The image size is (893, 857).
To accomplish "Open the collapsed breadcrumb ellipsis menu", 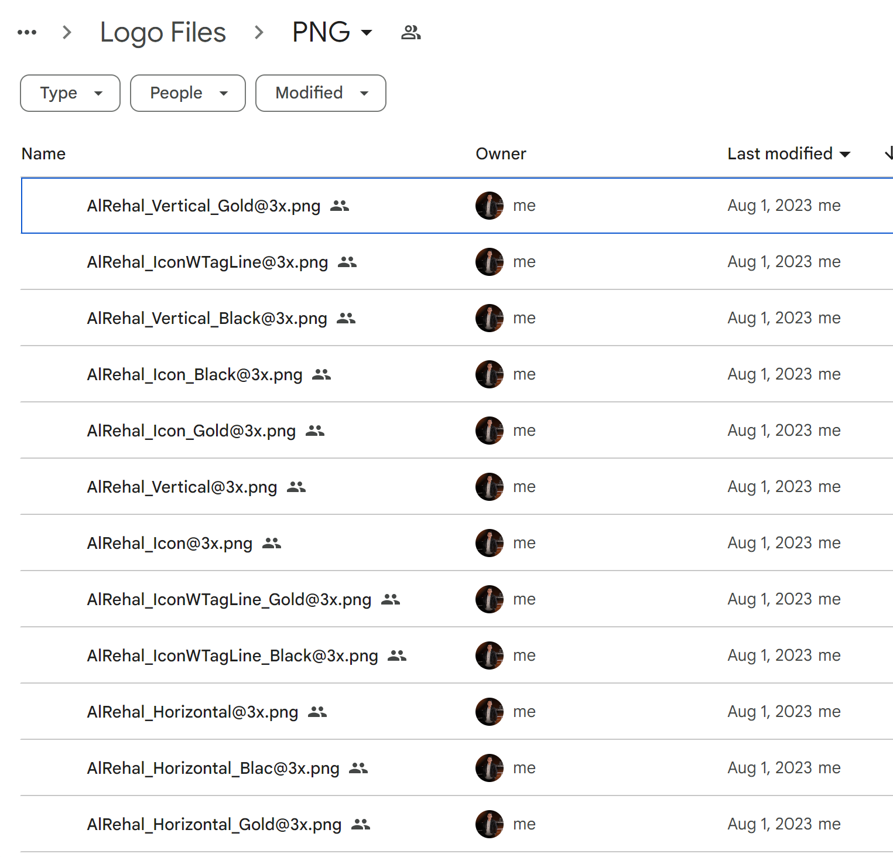I will [x=27, y=32].
